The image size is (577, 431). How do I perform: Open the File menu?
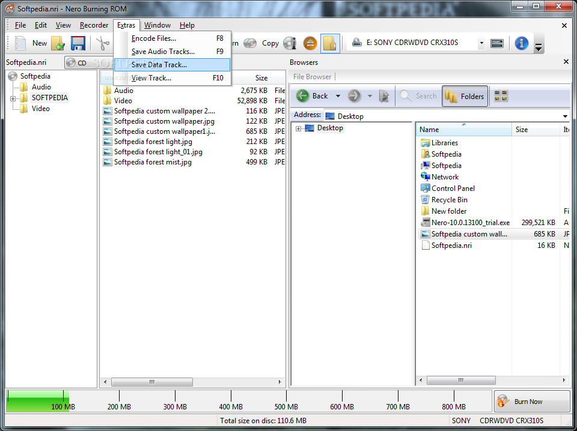tap(20, 25)
